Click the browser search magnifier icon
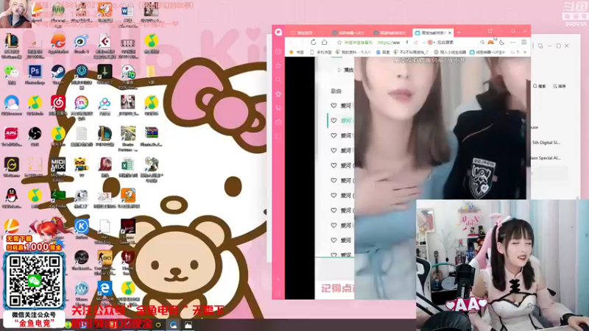Screen dimensions: 589x331 click(482, 43)
